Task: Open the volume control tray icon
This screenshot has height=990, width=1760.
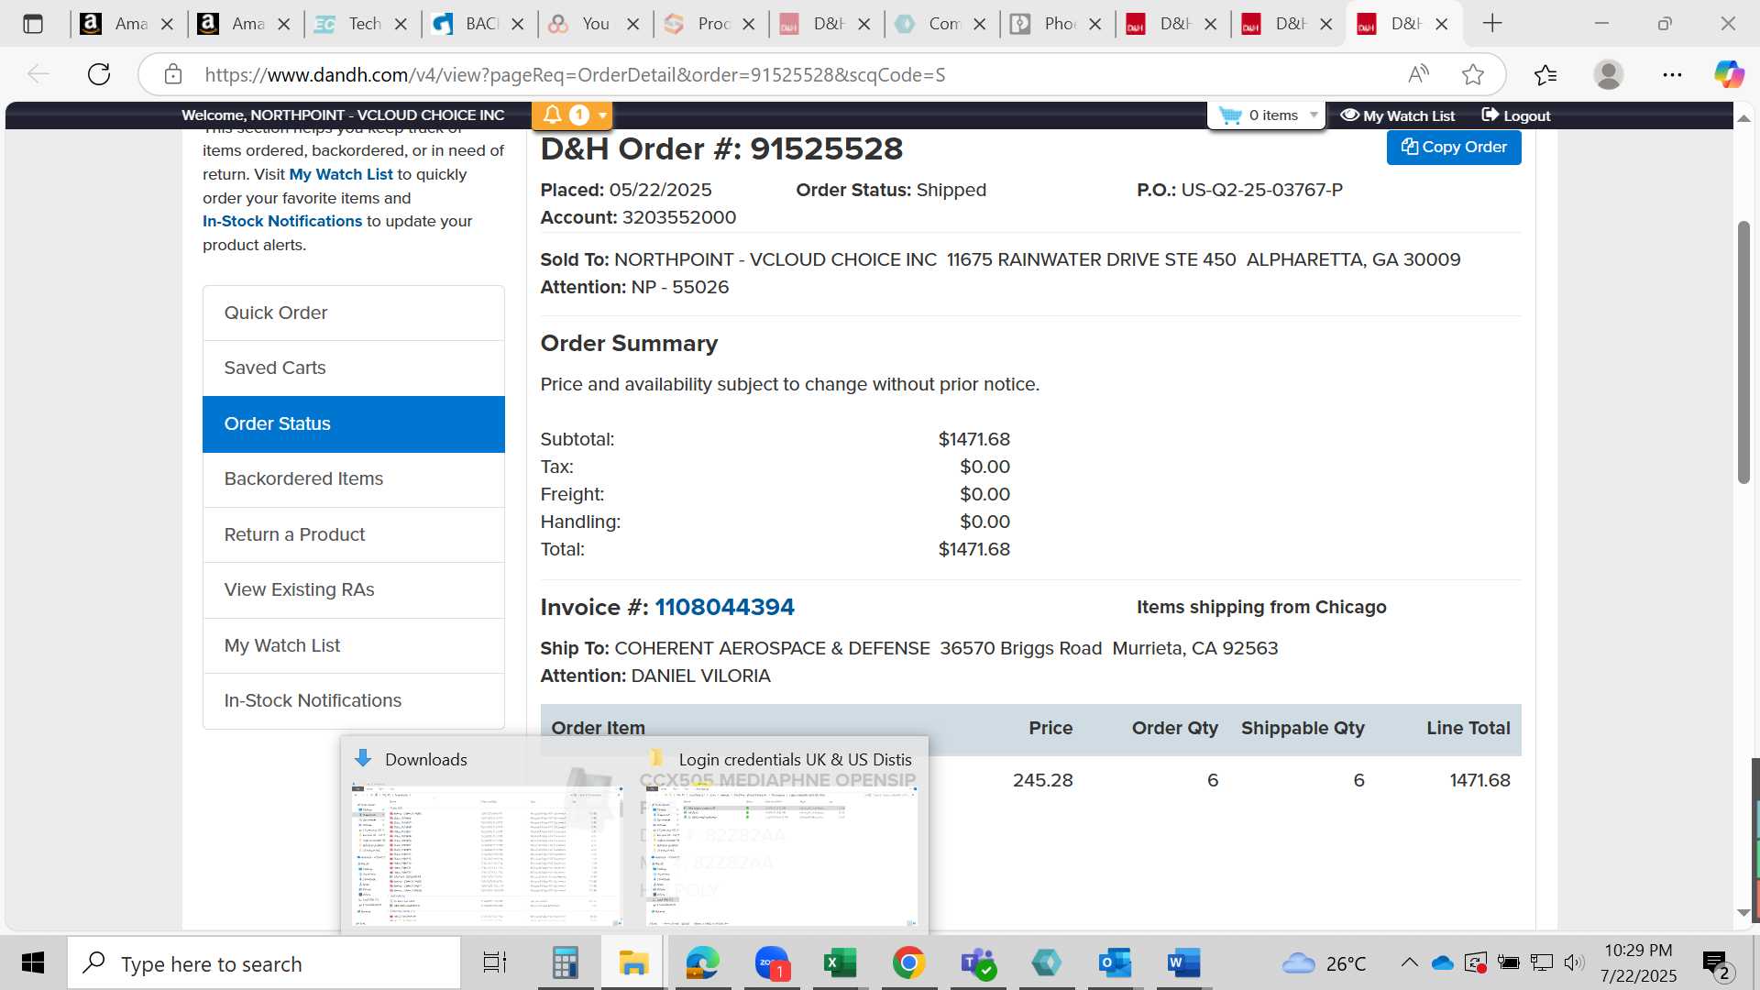Action: pos(1574,962)
